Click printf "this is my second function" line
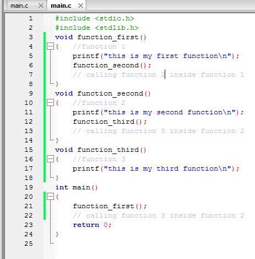 (x=158, y=112)
